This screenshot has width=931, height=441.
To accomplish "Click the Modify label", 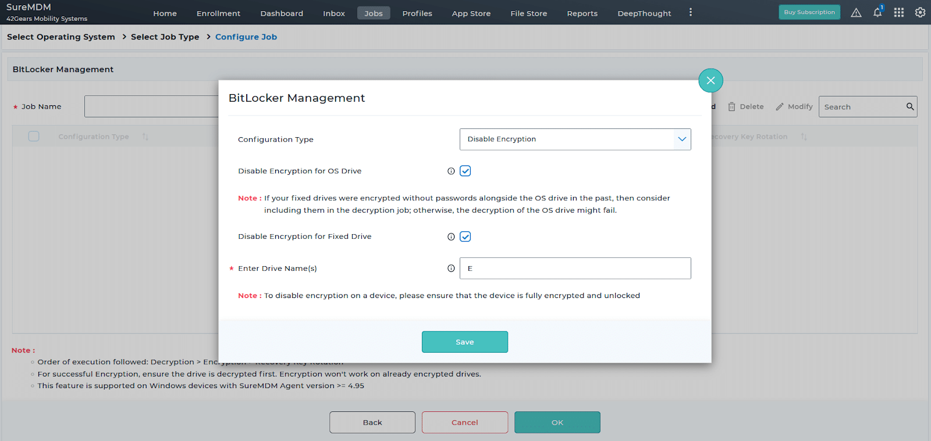I will (800, 107).
